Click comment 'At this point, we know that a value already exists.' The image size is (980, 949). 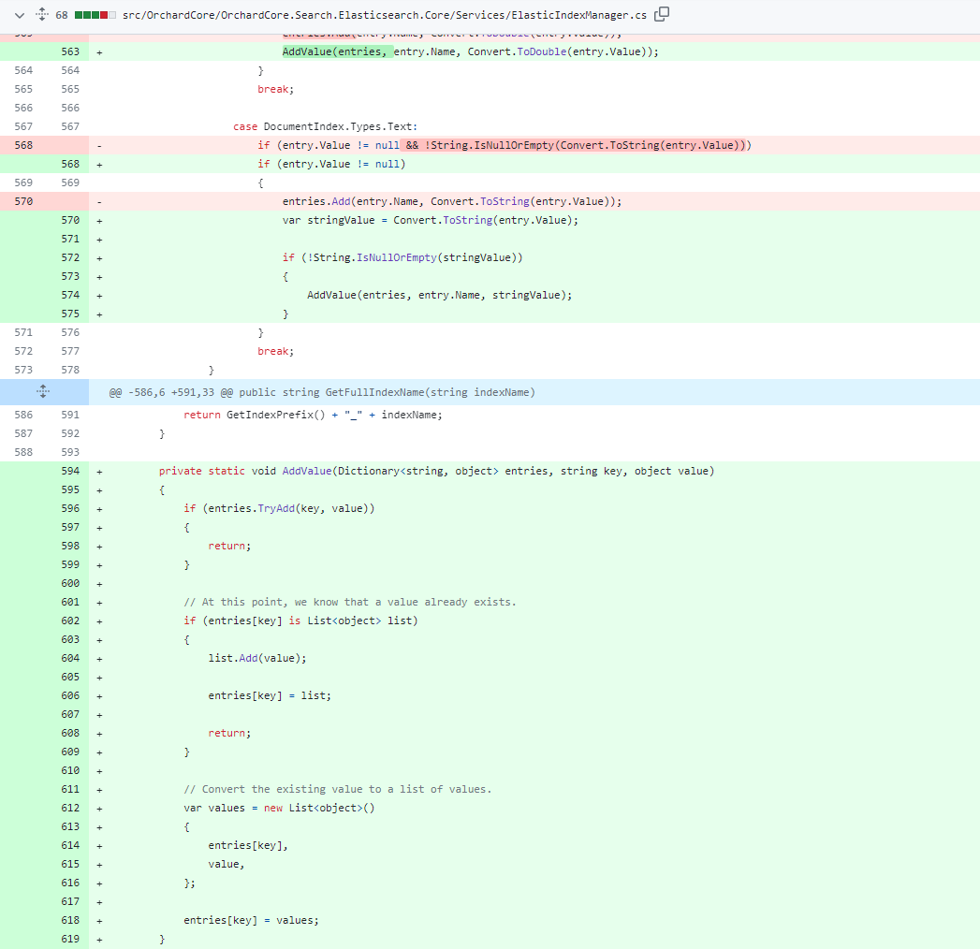[350, 603]
